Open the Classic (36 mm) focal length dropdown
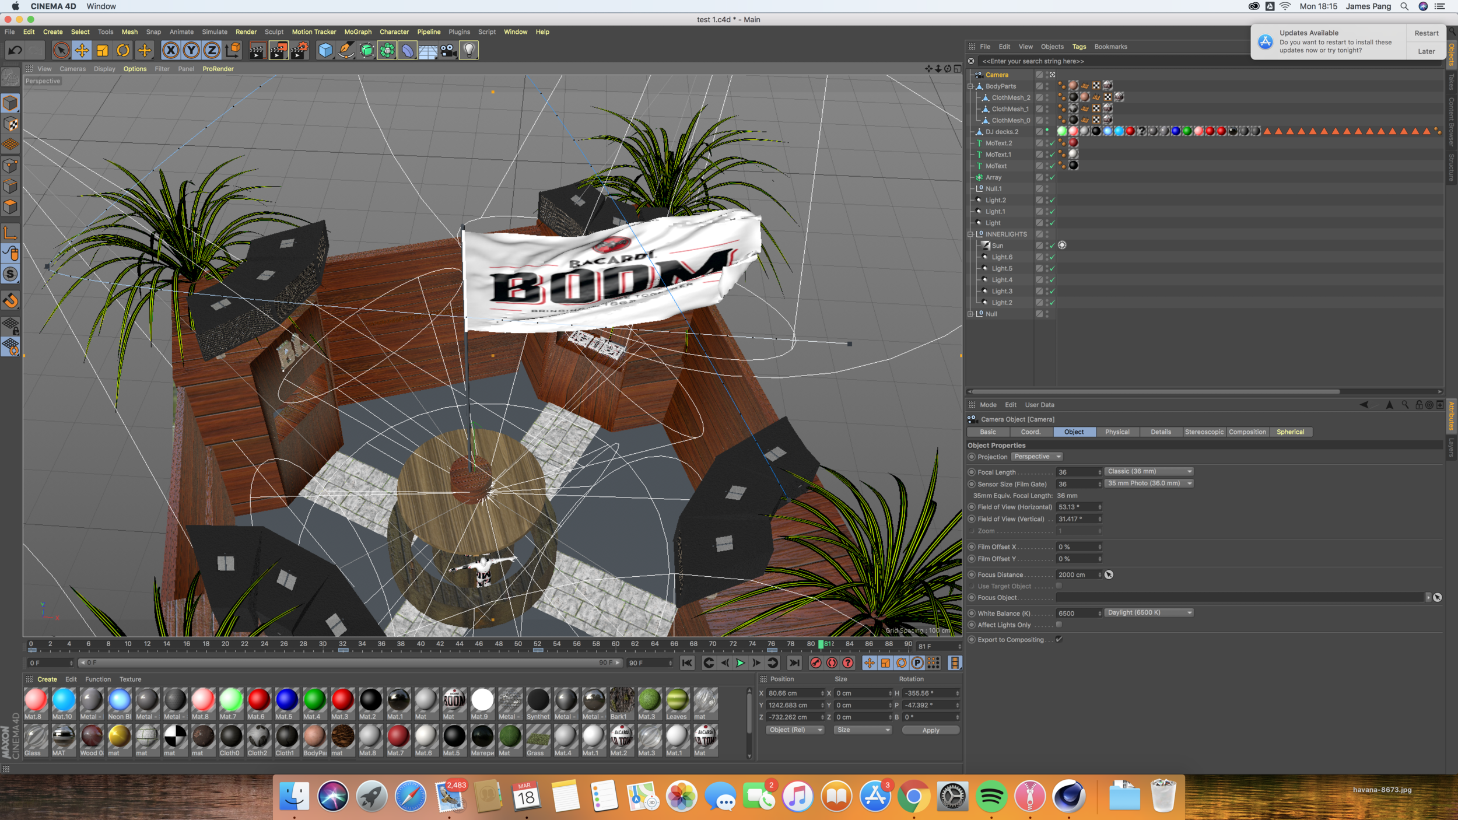 [1149, 471]
